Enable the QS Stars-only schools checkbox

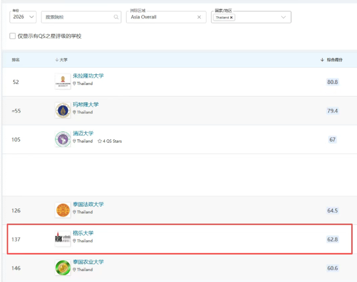click(x=13, y=36)
